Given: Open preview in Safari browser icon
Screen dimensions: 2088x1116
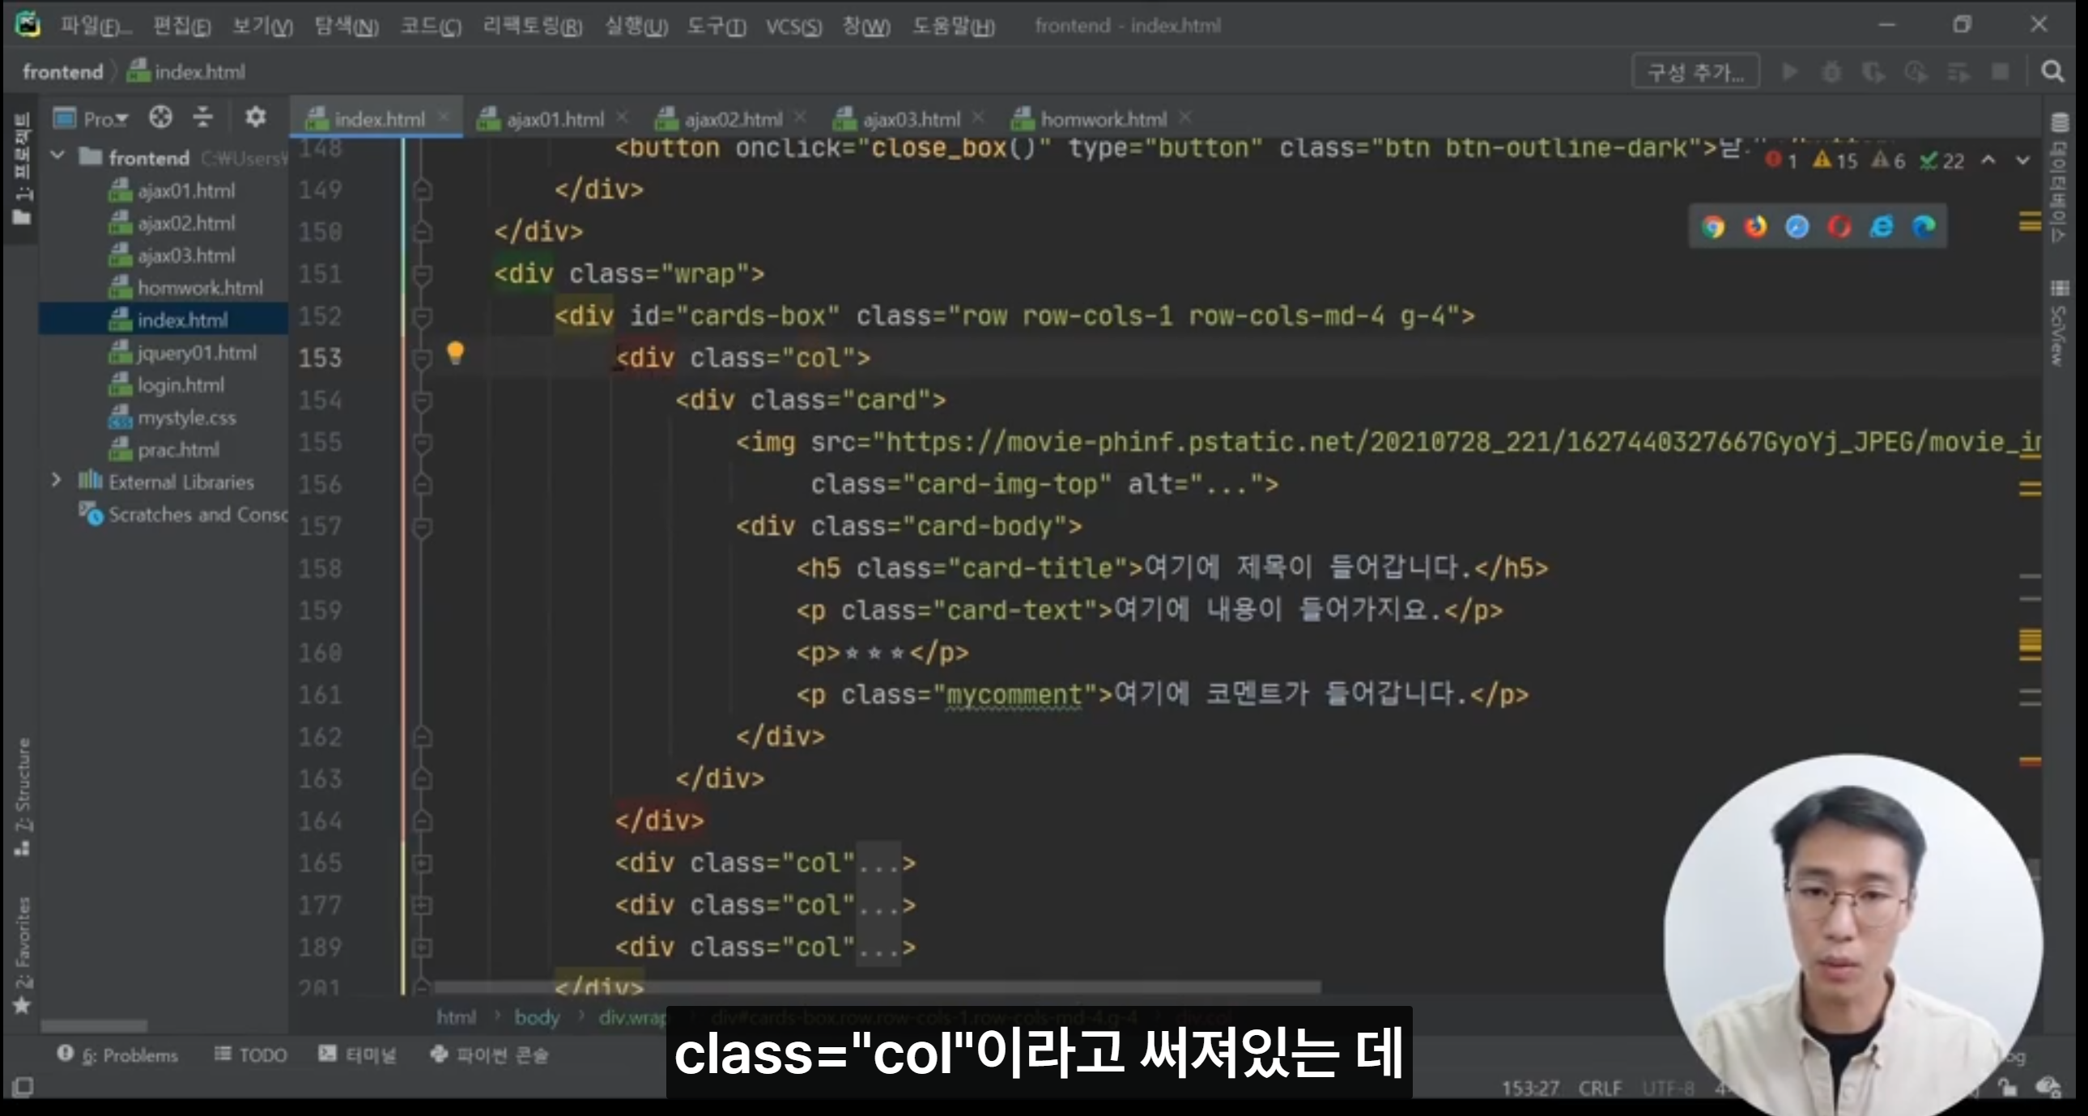Looking at the screenshot, I should pos(1797,226).
